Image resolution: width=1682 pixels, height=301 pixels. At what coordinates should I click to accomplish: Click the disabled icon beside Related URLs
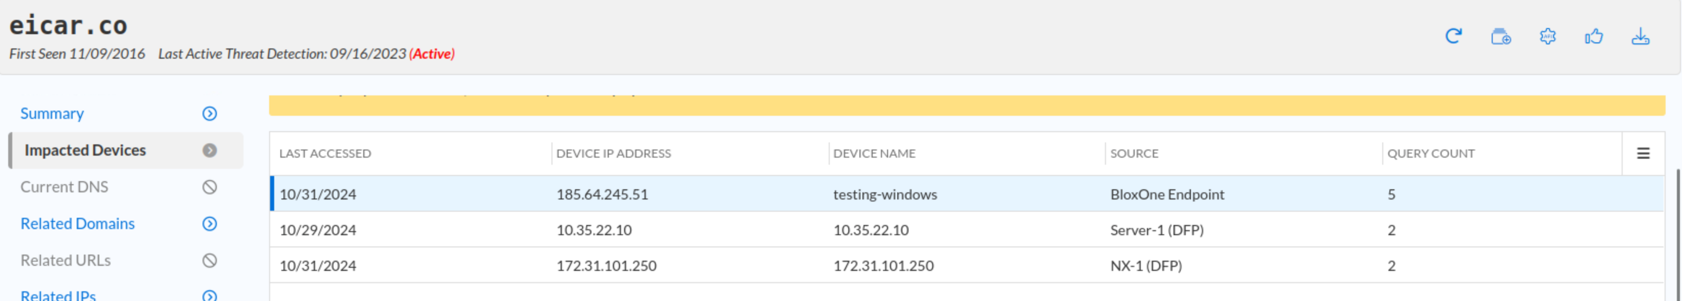pos(209,261)
